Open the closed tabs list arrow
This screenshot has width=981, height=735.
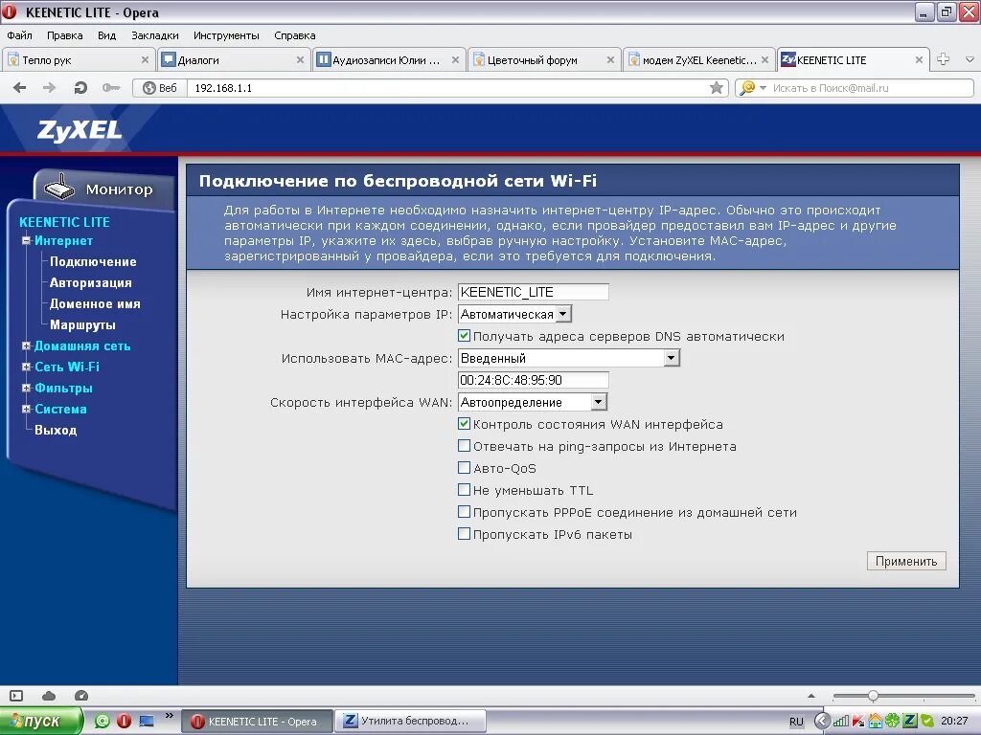coord(970,60)
